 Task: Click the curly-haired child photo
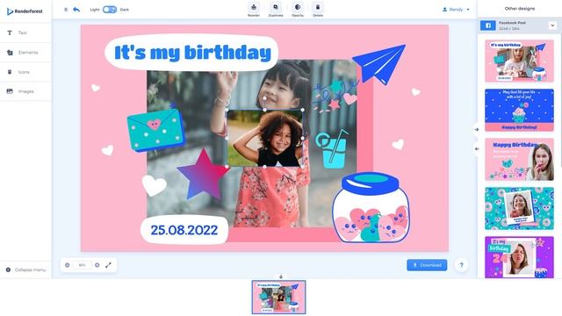click(x=265, y=139)
